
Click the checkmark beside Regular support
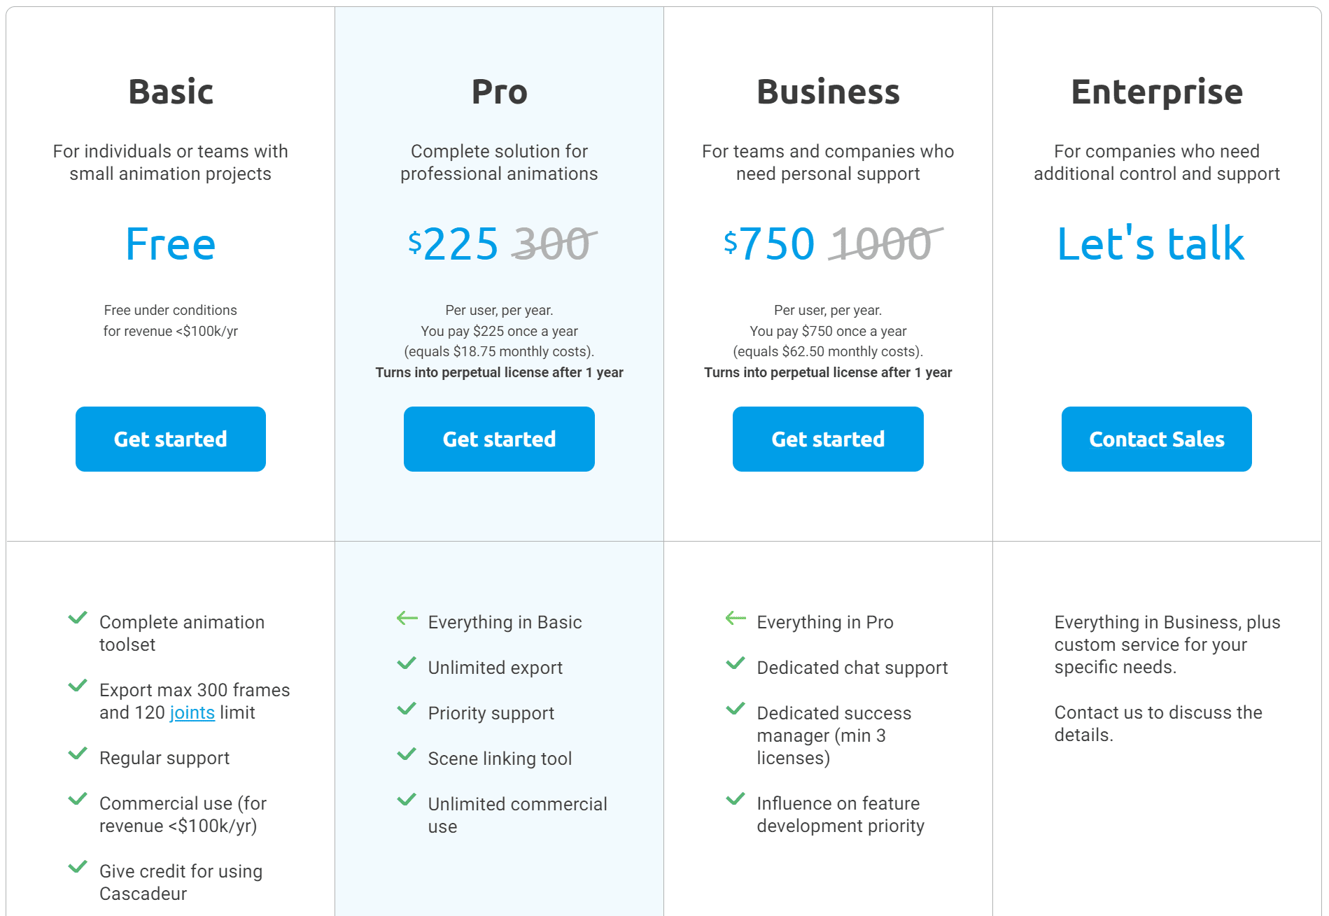[x=78, y=754]
